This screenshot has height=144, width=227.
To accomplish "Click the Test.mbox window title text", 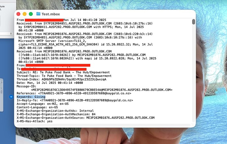I will (51, 14).
